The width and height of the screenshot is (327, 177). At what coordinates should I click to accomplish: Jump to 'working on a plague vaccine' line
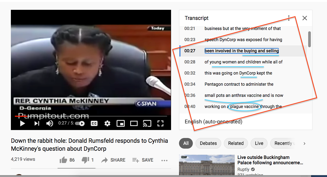tap(243, 106)
